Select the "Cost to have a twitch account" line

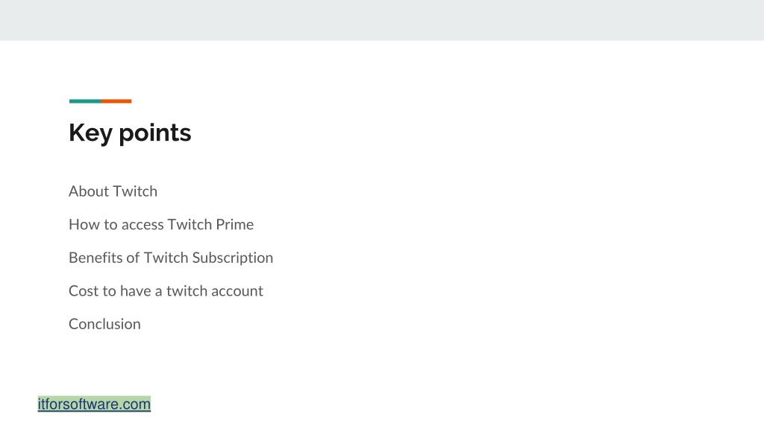click(x=166, y=291)
